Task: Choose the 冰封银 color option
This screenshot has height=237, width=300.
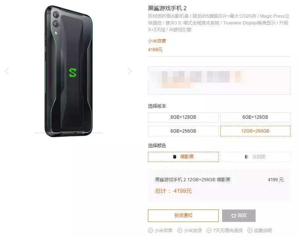Action: click(x=255, y=157)
